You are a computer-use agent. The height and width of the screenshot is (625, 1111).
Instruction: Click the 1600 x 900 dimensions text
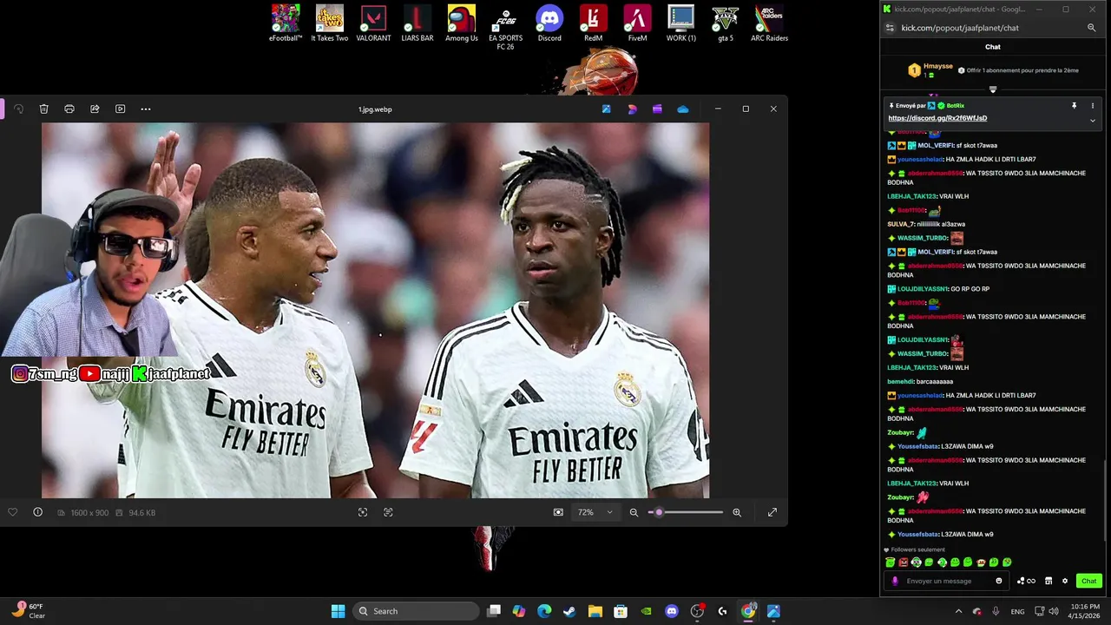point(89,513)
